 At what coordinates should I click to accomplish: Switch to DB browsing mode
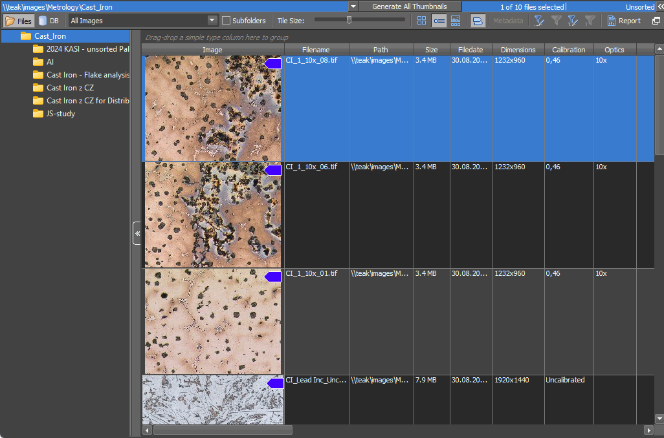tap(49, 20)
